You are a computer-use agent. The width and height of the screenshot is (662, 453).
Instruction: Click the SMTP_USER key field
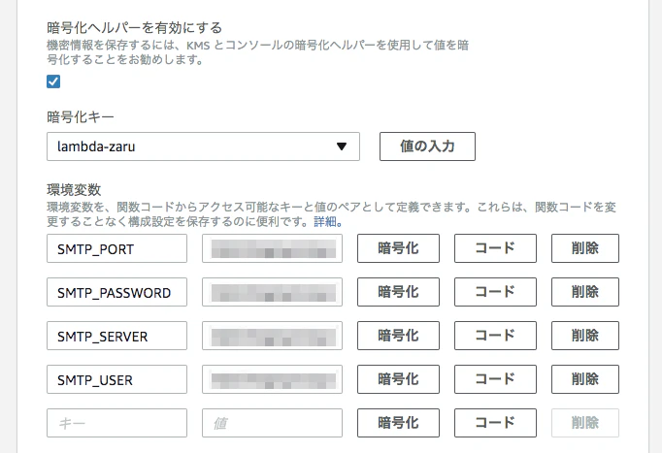coord(116,379)
